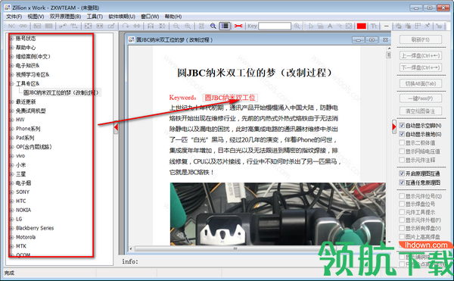Click the 刷新(F5) button
Image resolution: width=454 pixels, height=281 pixels.
(x=421, y=39)
